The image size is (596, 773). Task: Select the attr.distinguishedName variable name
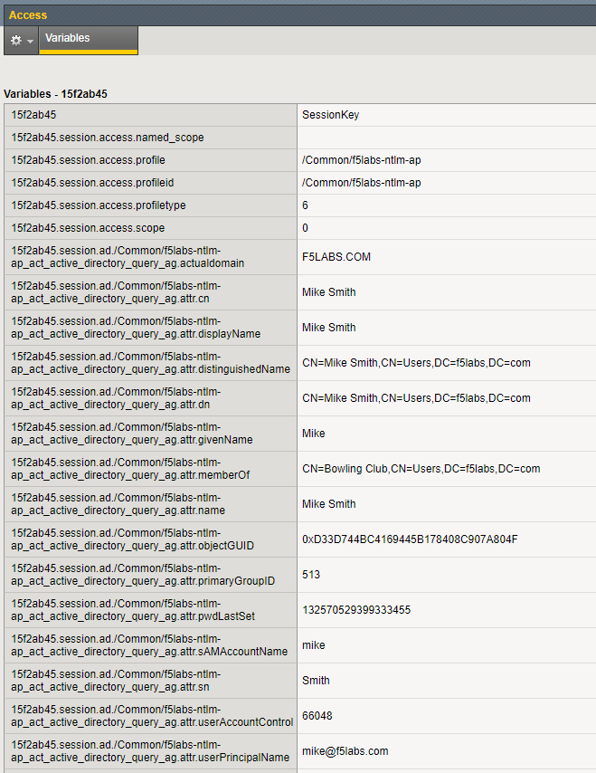coord(151,363)
